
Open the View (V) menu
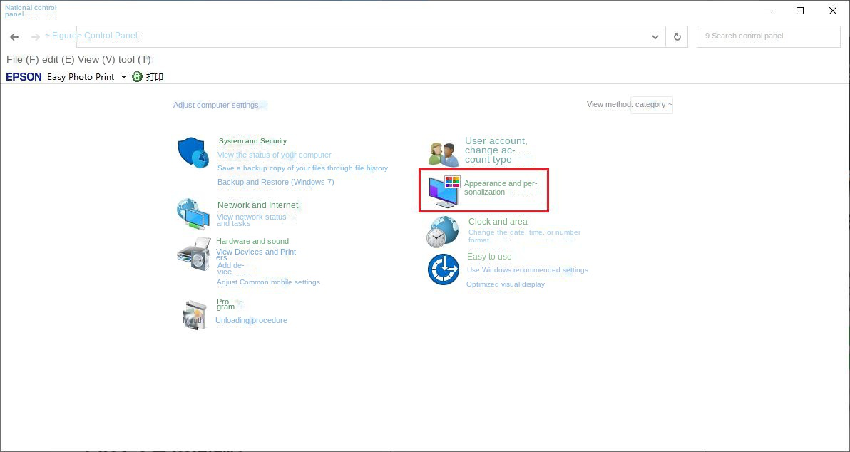click(x=96, y=59)
